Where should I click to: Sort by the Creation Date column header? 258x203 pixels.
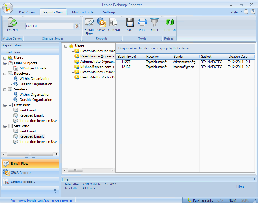(x=241, y=57)
